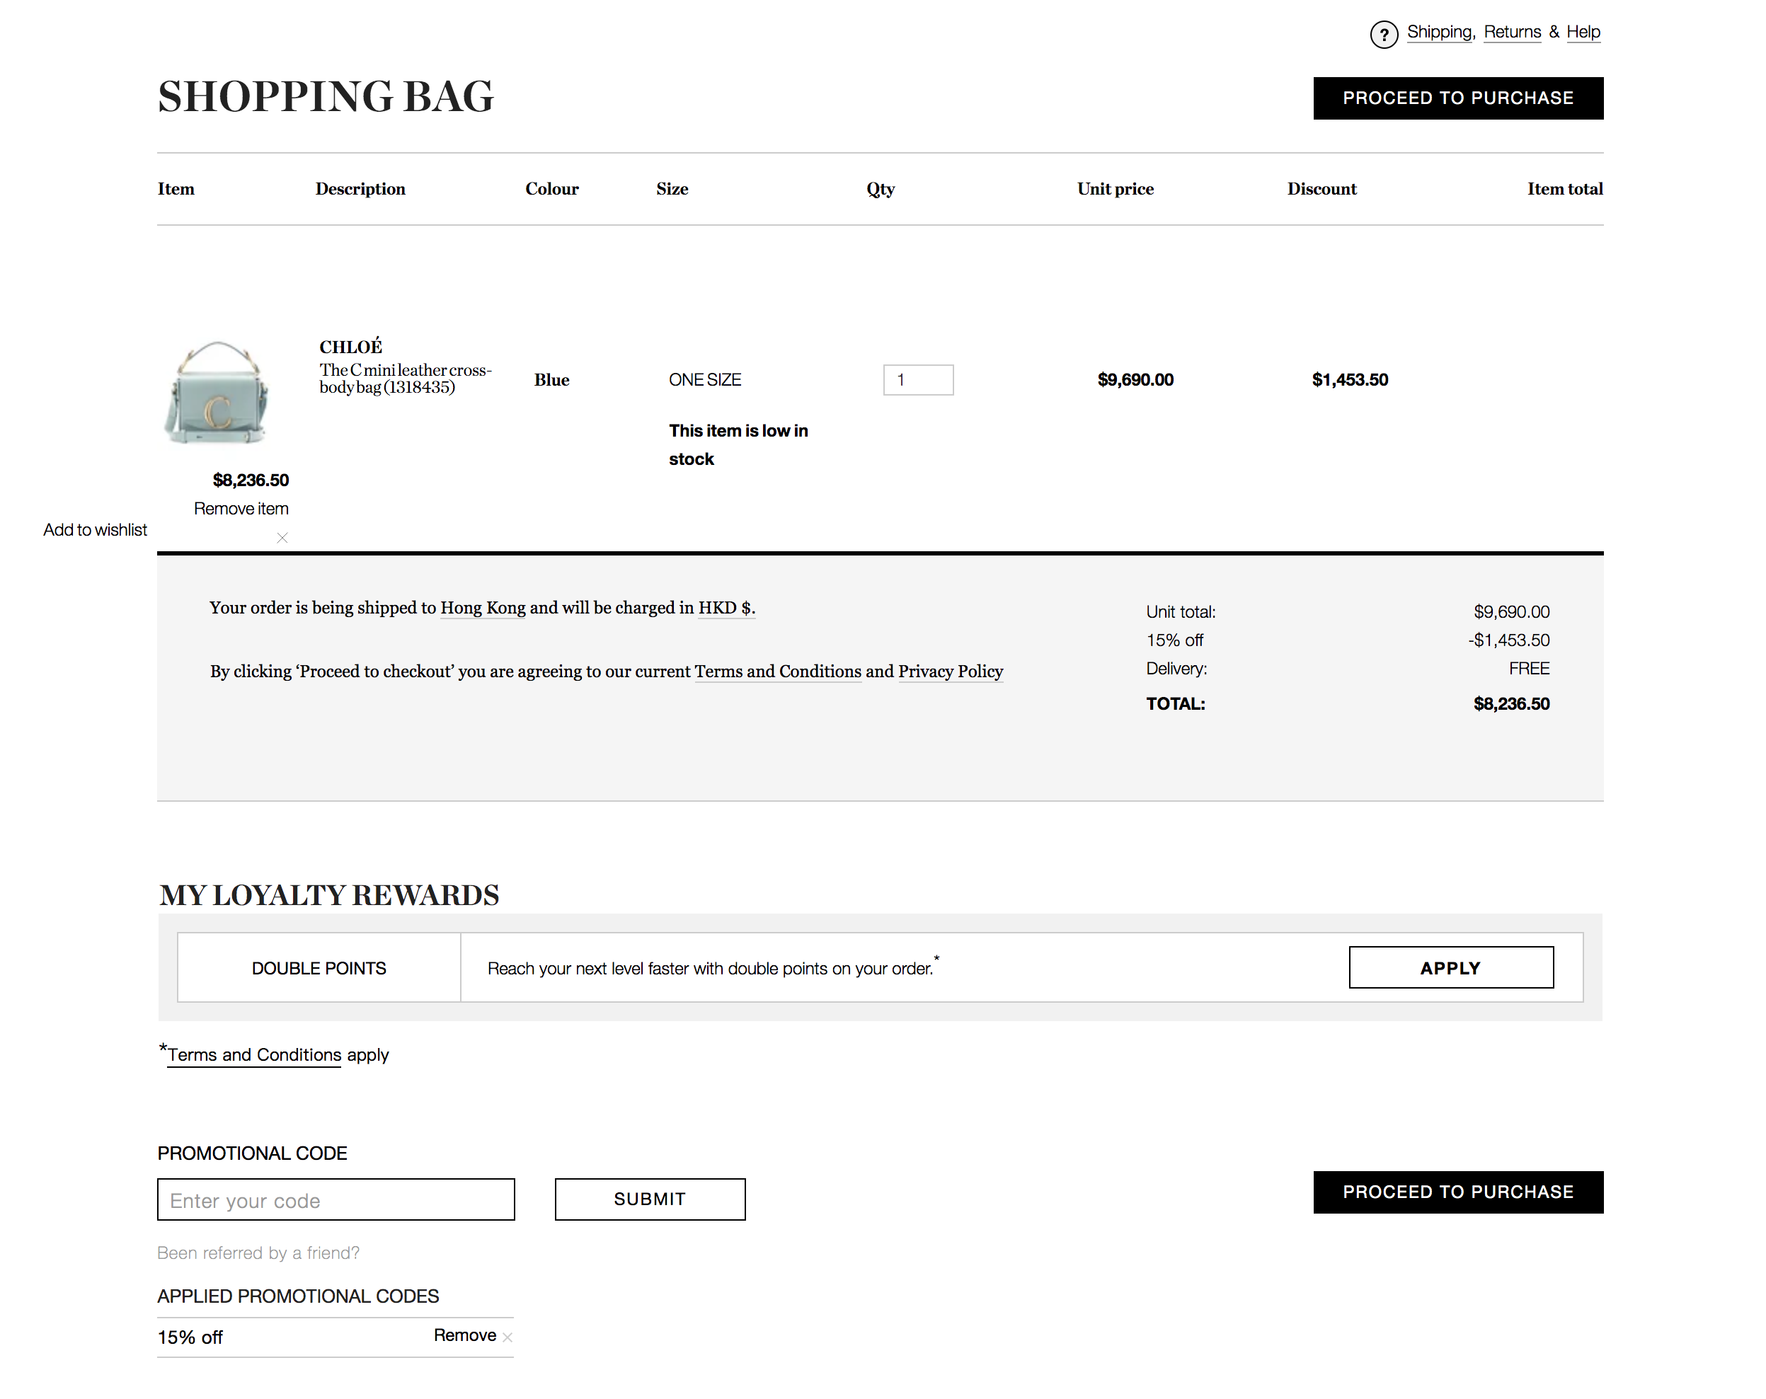Image resolution: width=1766 pixels, height=1399 pixels.
Task: Click the question mark help icon
Action: point(1384,35)
